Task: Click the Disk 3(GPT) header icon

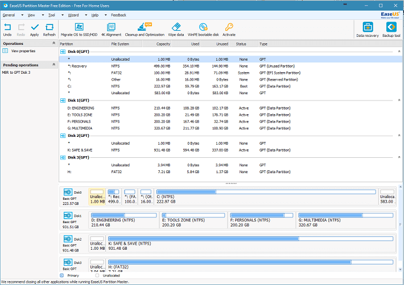Action: [63, 157]
